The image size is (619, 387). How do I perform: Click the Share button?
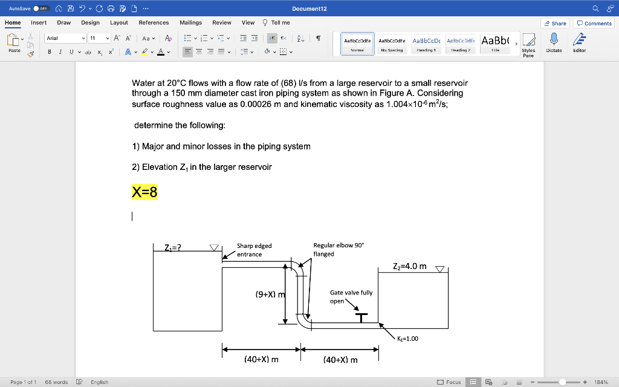point(554,23)
